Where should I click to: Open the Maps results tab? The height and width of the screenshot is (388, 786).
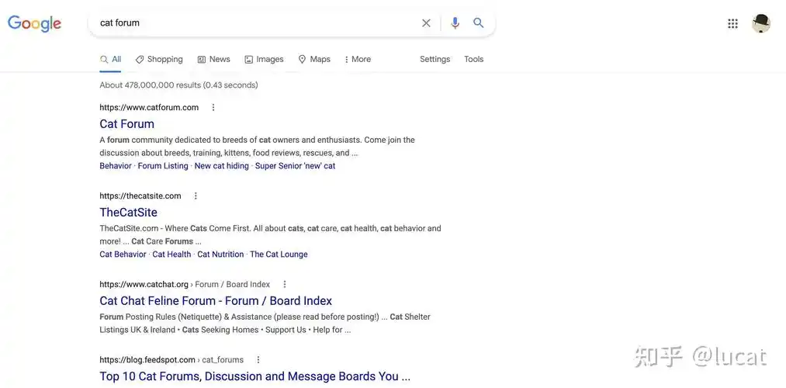[314, 60]
